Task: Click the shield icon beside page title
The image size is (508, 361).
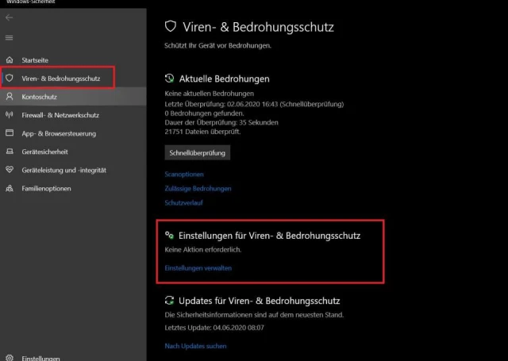Action: click(x=171, y=26)
